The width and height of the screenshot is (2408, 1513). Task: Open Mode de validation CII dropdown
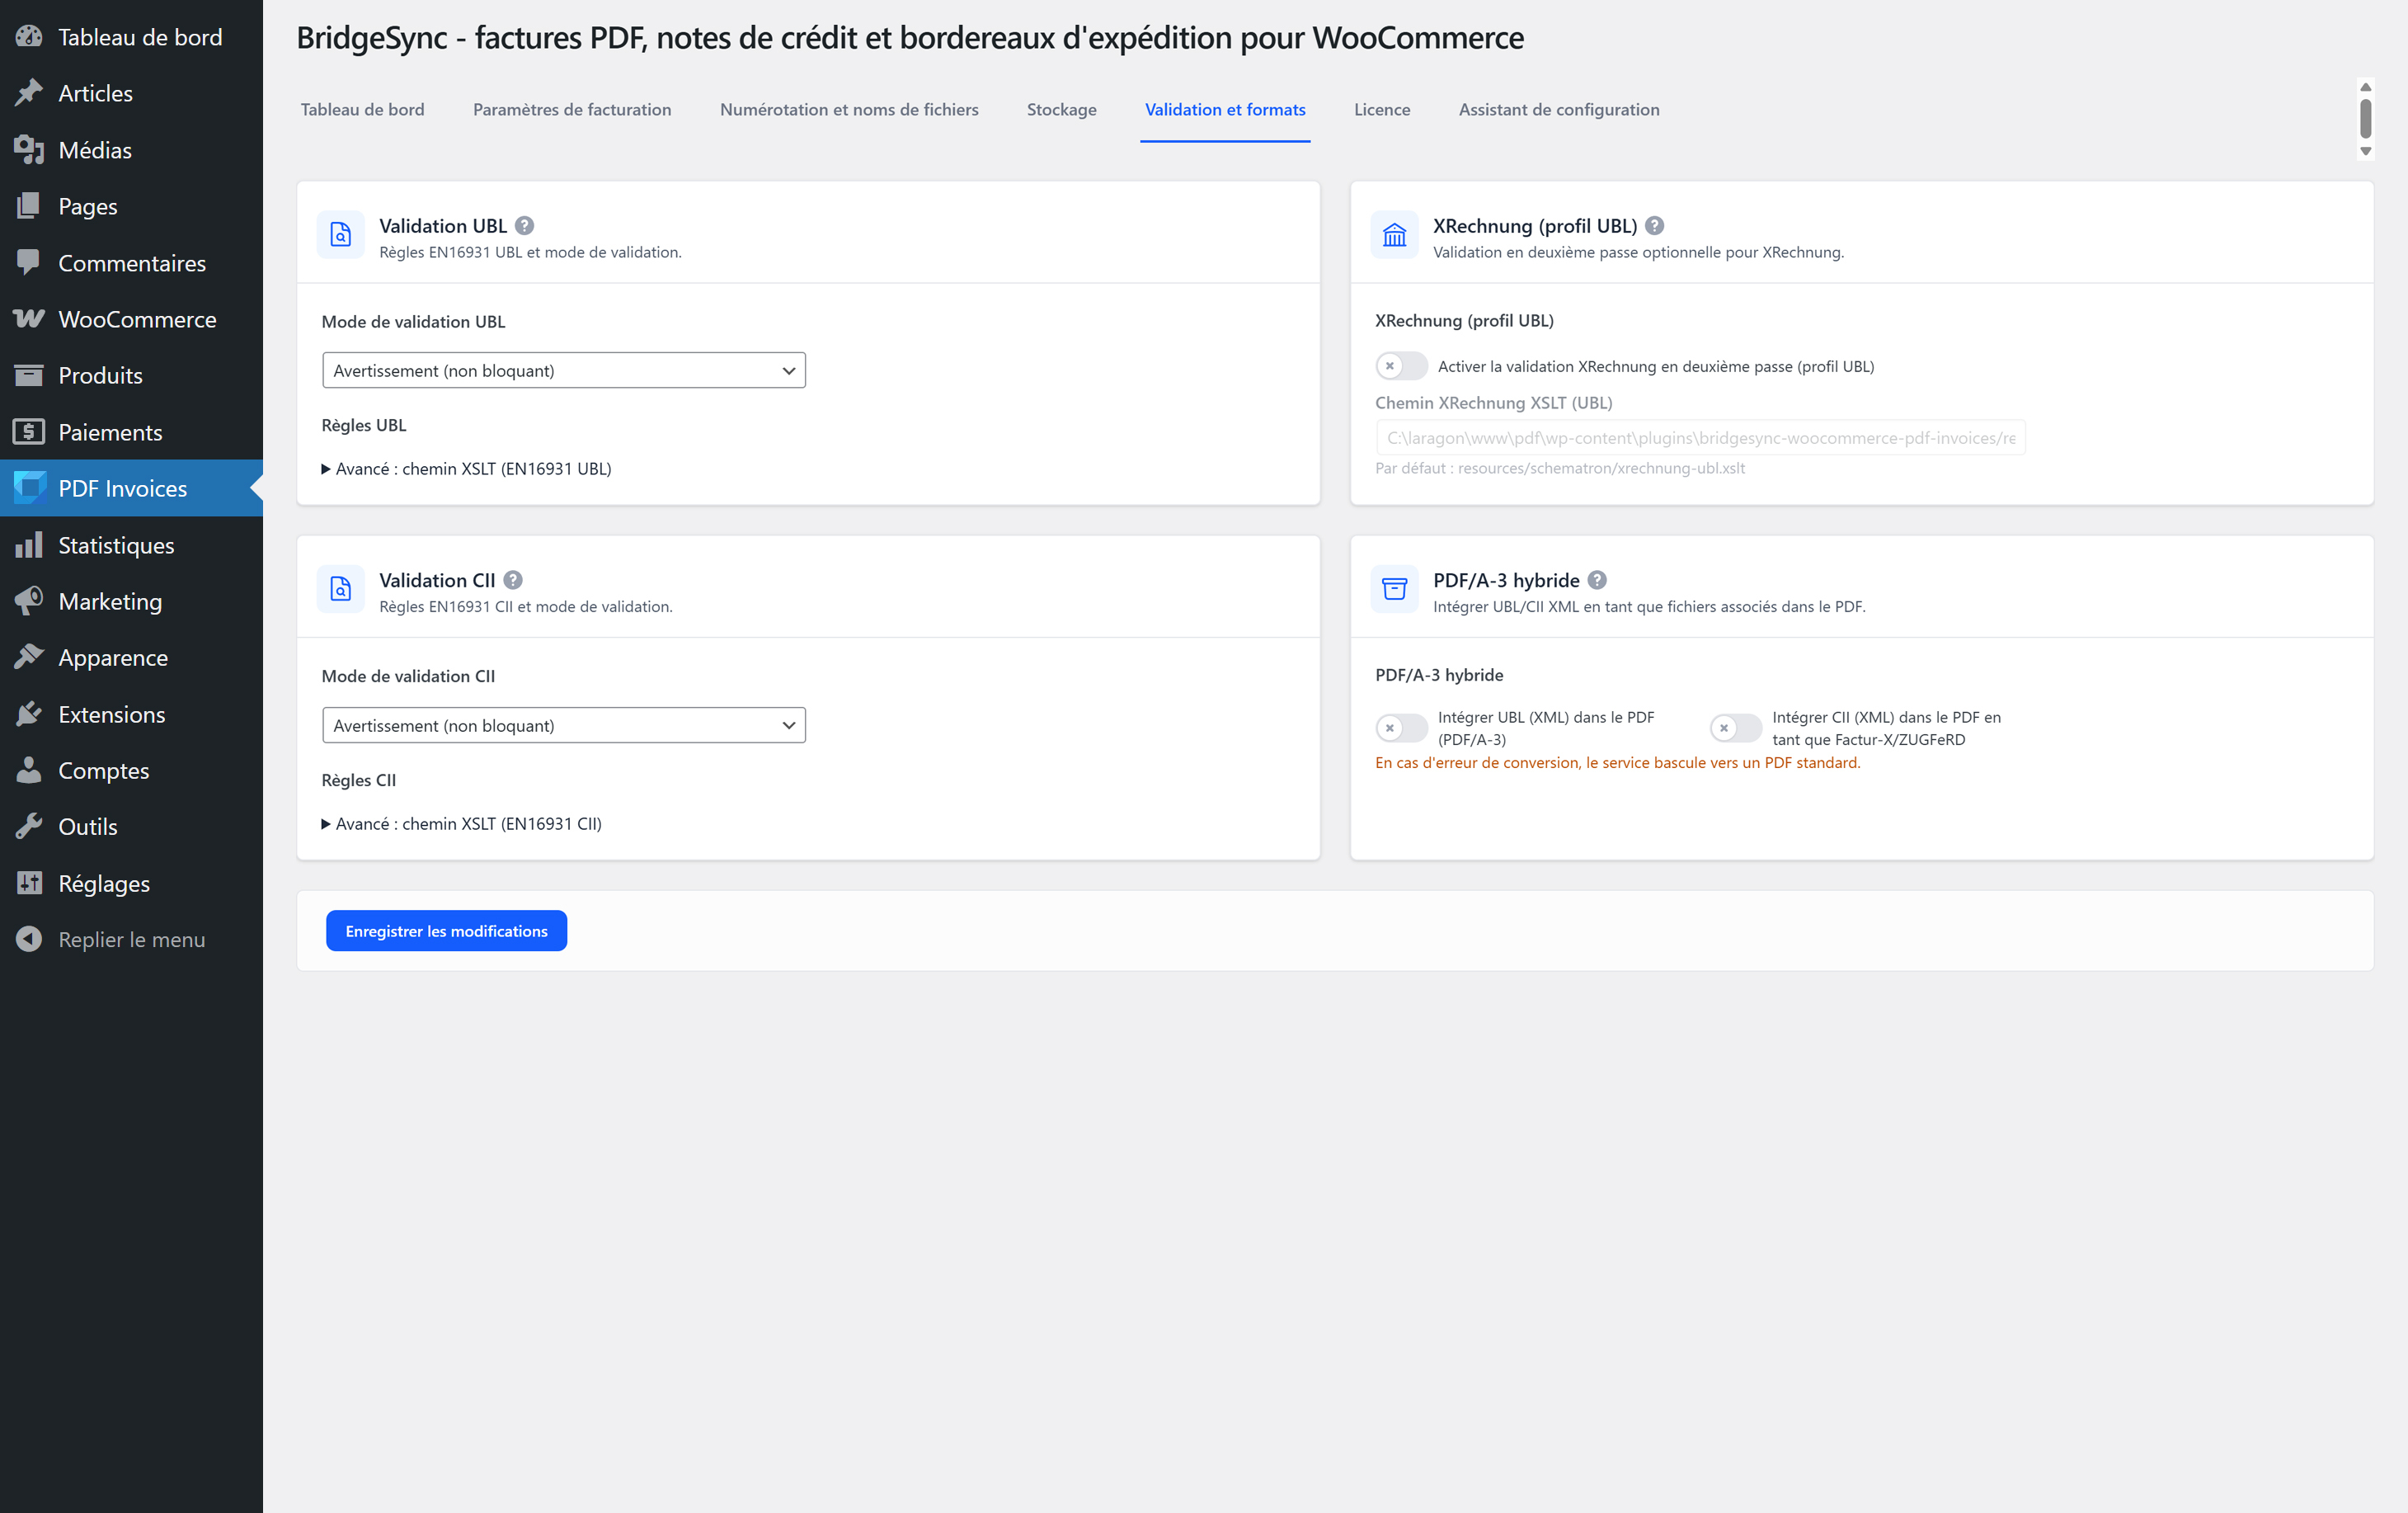coord(563,724)
